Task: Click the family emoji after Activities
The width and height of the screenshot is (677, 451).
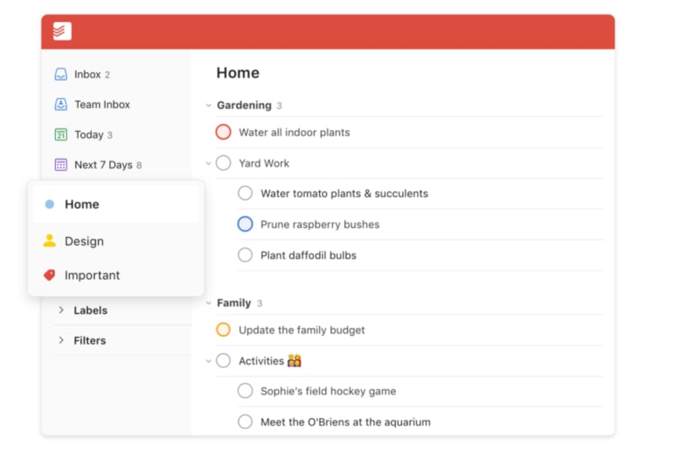Action: [294, 360]
